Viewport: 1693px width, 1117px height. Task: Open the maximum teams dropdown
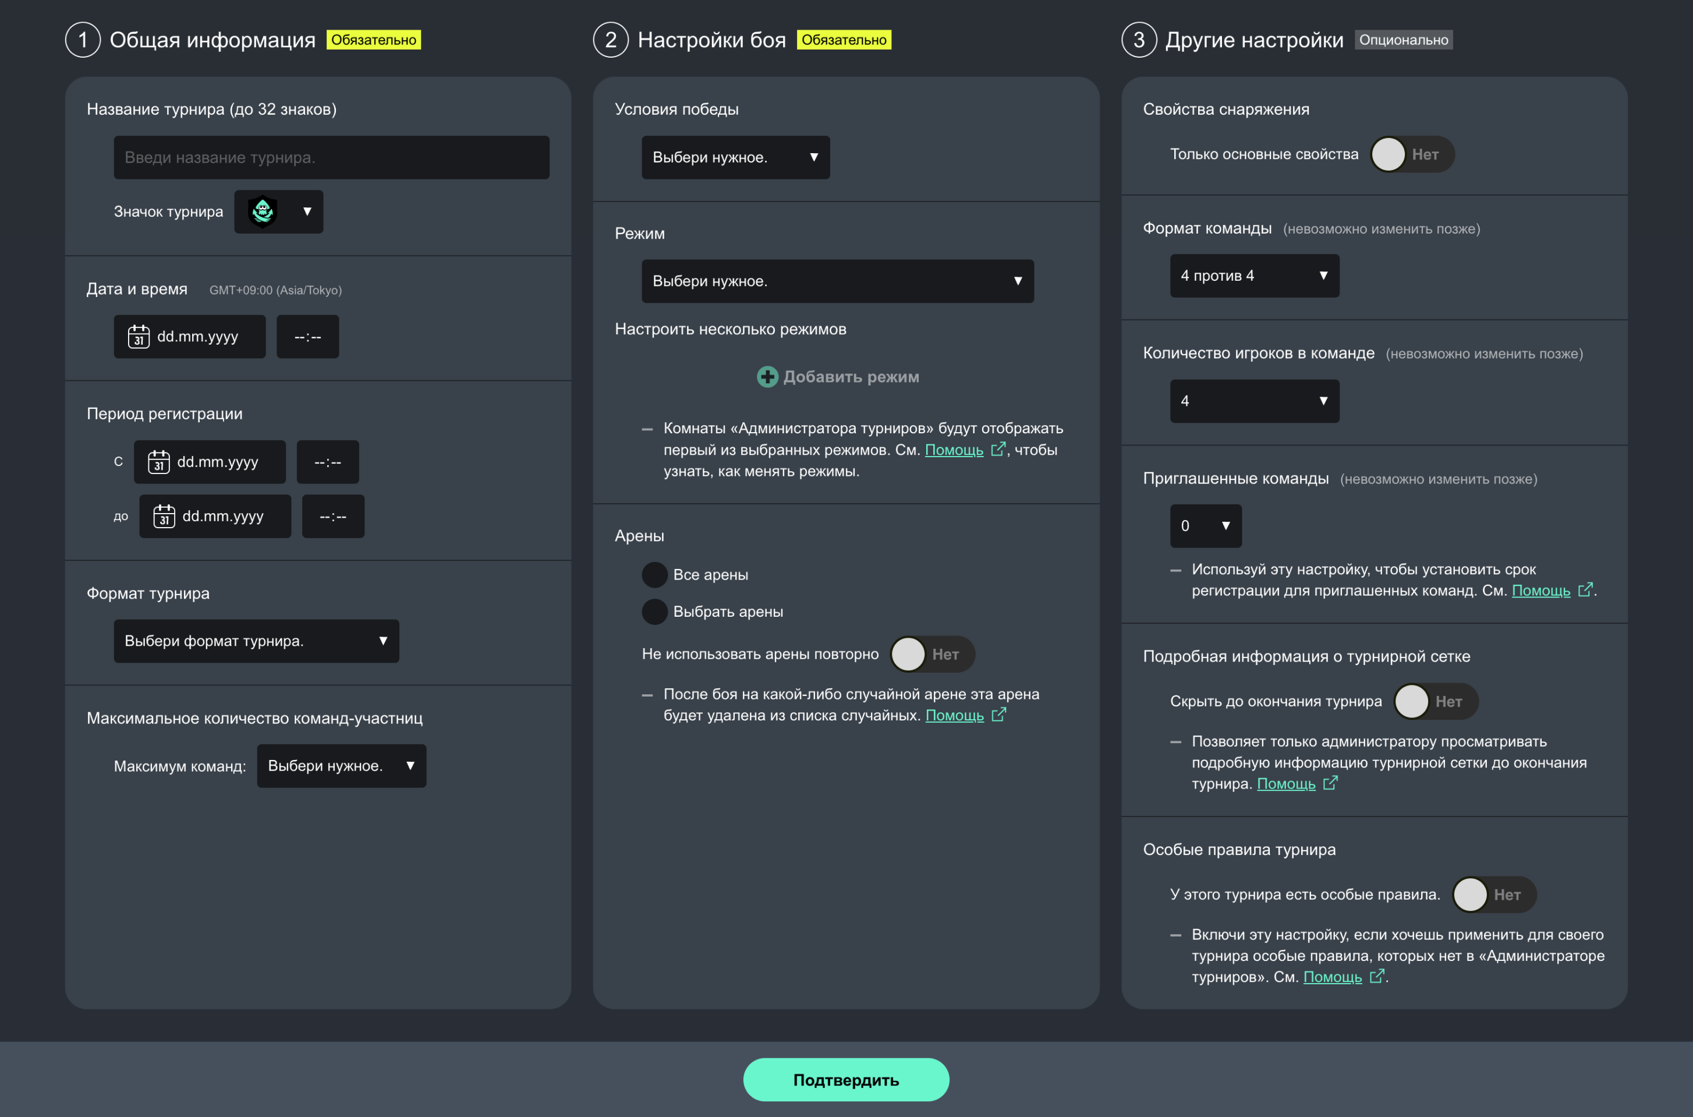342,766
